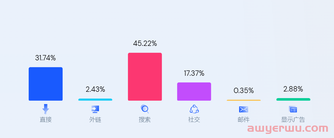Click the email envelope icon
Image resolution: width=334 pixels, height=138 pixels.
pos(244,109)
